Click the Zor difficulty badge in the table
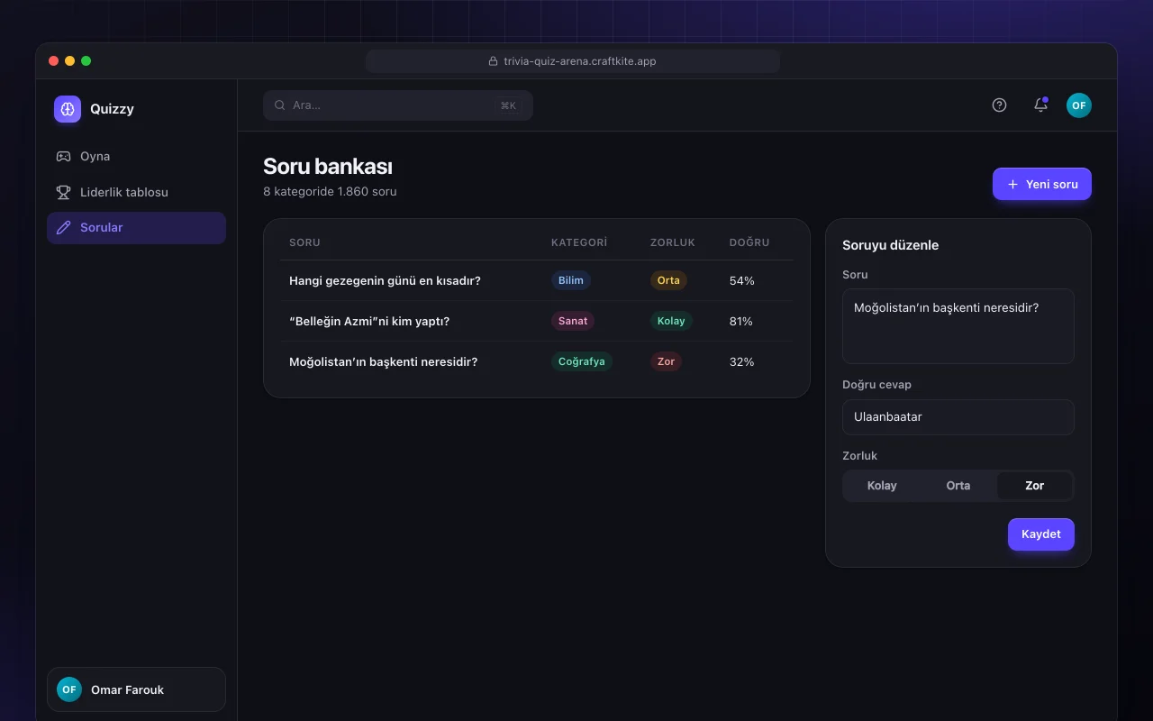This screenshot has width=1153, height=721. pos(667,361)
